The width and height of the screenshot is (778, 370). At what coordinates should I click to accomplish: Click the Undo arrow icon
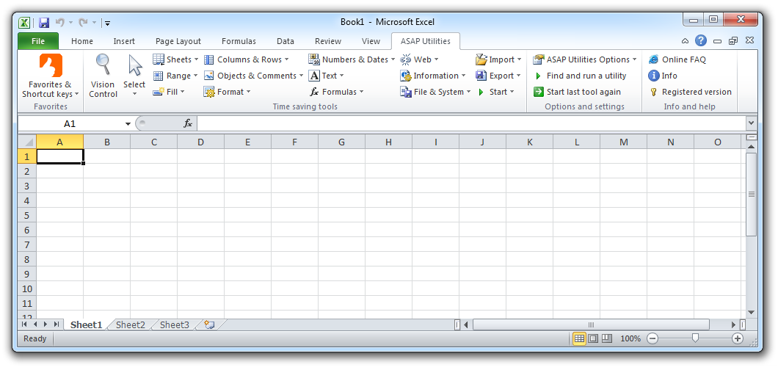pos(60,22)
